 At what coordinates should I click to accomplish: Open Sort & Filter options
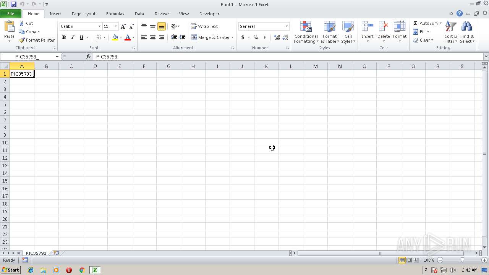[451, 32]
